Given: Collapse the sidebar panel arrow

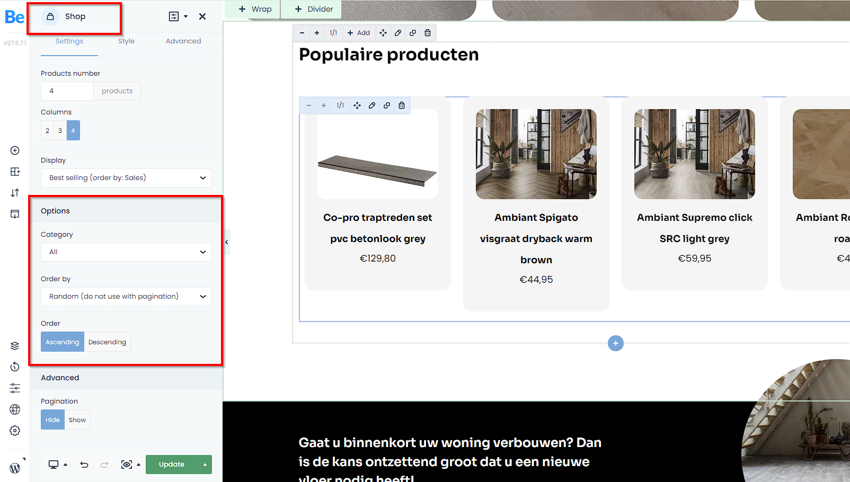Looking at the screenshot, I should click(227, 242).
